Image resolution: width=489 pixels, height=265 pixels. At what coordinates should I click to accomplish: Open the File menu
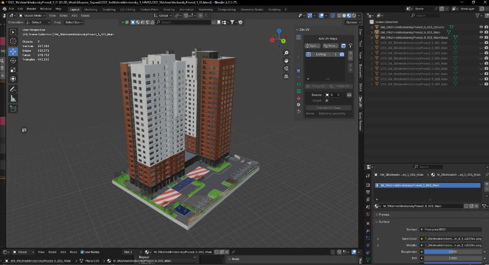tap(12, 9)
